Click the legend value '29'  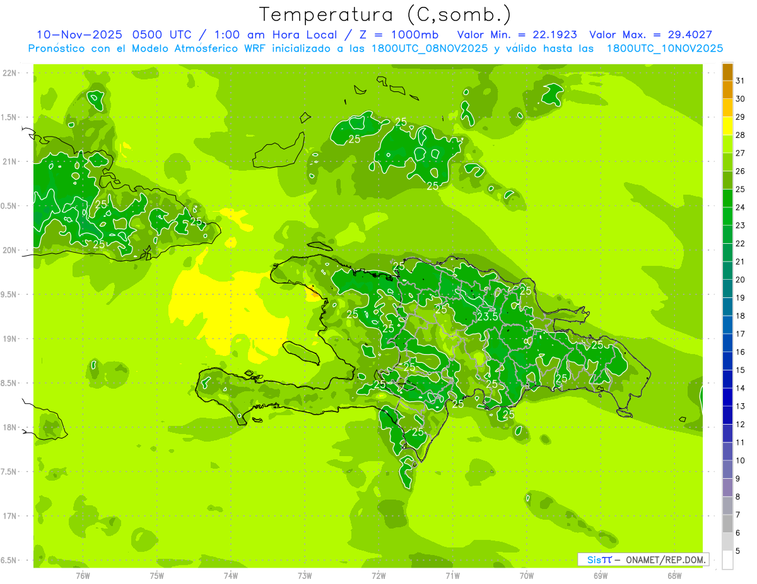[x=741, y=117]
